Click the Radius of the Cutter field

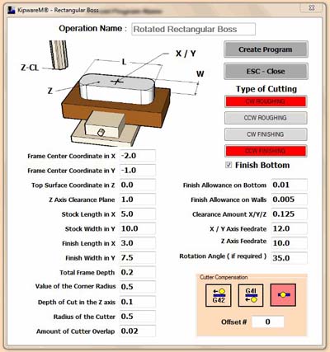[138, 317]
